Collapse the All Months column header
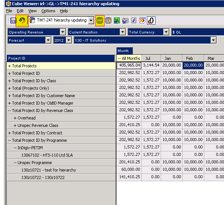Image resolution: width=224 pixels, height=205 pixels. [119, 58]
